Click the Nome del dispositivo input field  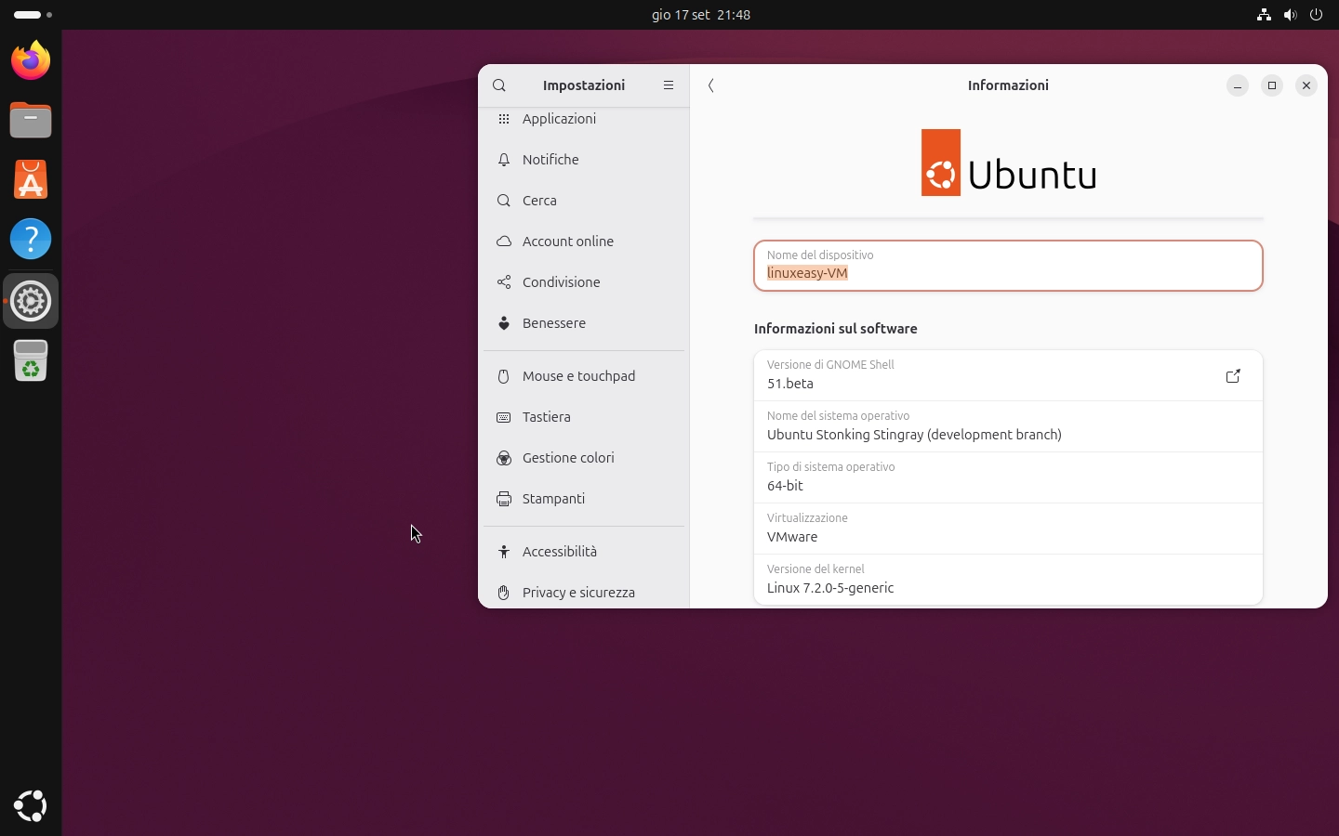point(1008,266)
